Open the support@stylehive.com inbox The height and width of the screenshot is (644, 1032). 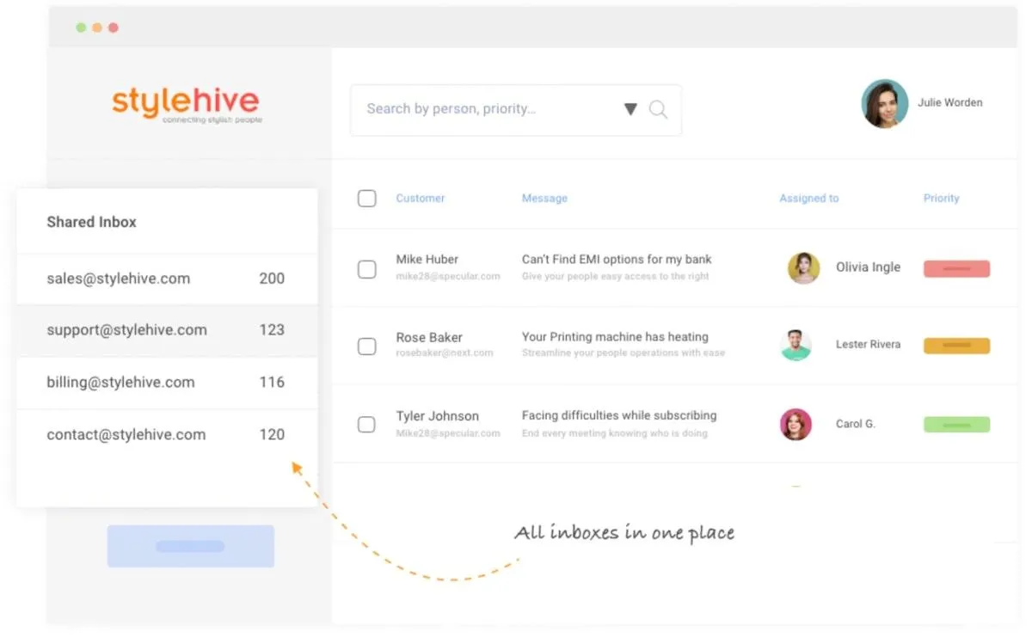[x=167, y=330]
